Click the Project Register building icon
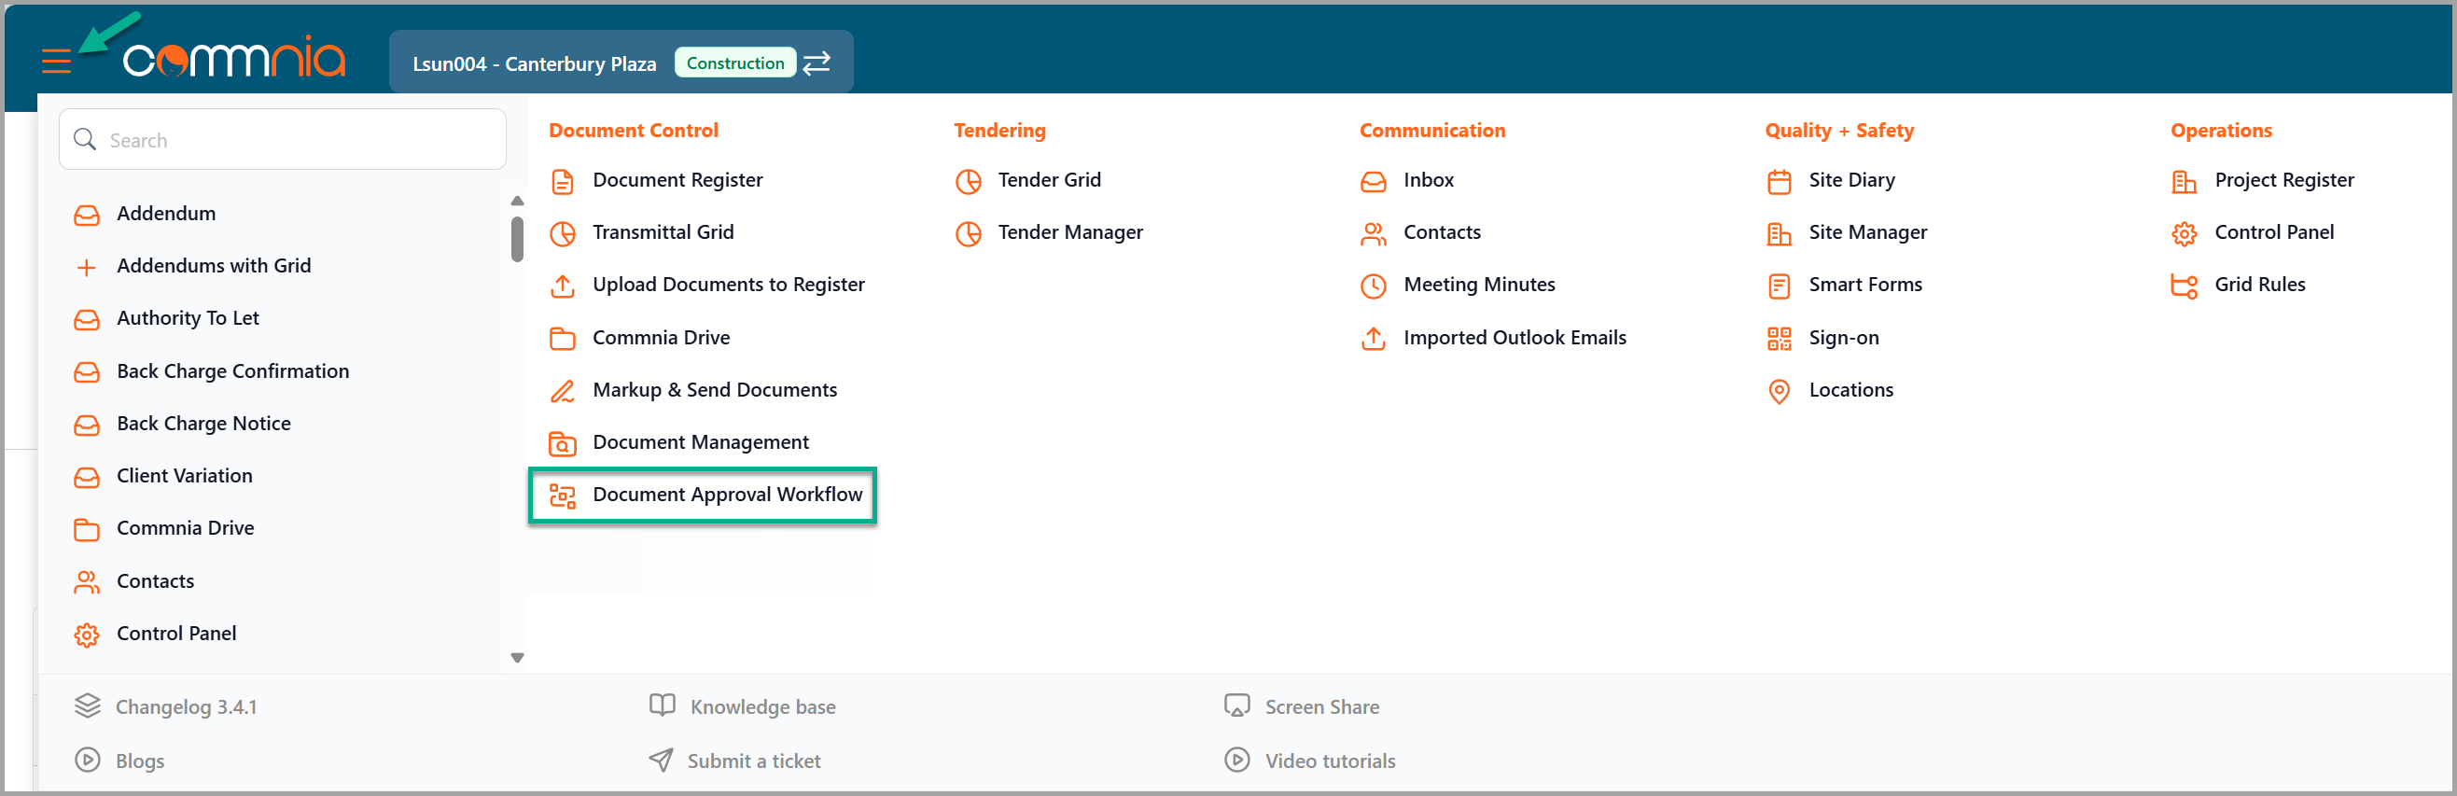Screen dimensions: 2457x796 [2185, 181]
